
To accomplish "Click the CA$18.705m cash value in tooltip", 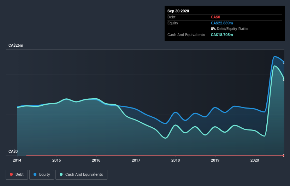I will (x=222, y=35).
